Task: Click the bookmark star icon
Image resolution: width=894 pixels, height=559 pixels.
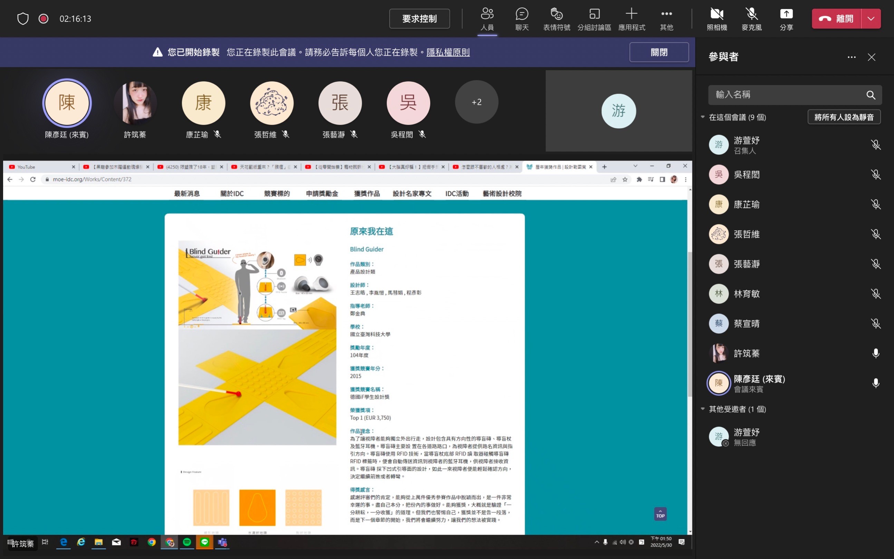Action: (x=625, y=179)
